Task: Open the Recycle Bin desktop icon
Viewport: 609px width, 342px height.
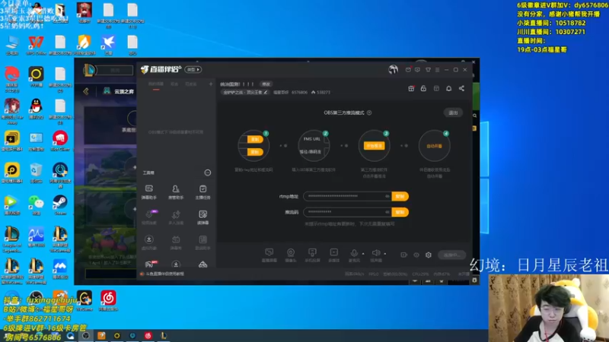Action: [36, 173]
